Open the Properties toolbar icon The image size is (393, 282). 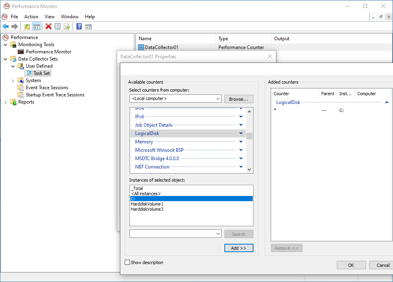pyautogui.click(x=58, y=26)
